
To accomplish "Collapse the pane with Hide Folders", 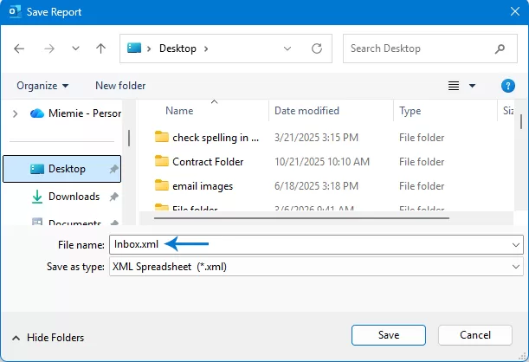I will point(48,338).
